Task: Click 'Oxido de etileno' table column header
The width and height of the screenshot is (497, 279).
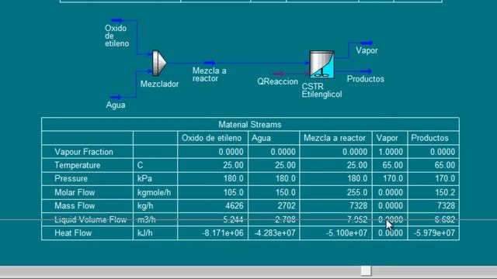Action: 211,138
